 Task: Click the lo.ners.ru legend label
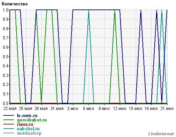(27, 116)
